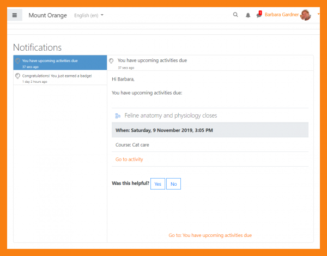This screenshot has width=327, height=256.
Task: Follow the Go to activity link
Action: 129,159
